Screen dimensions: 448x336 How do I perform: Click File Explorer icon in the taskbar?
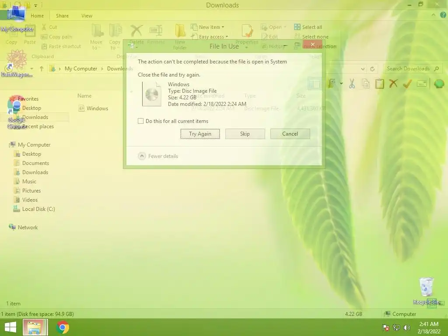pos(35,327)
